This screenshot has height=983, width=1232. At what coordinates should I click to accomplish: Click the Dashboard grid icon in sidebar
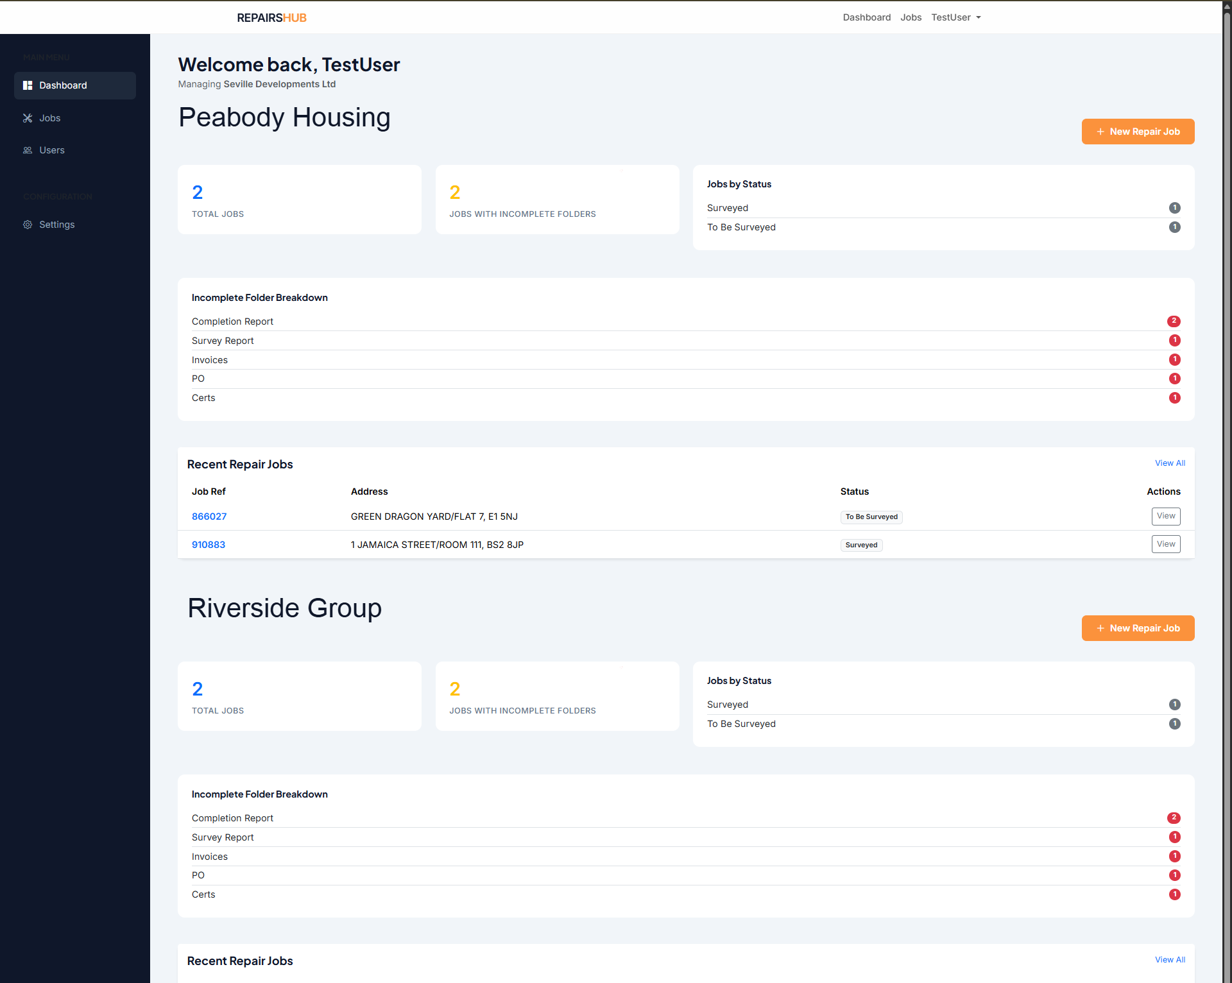(28, 85)
